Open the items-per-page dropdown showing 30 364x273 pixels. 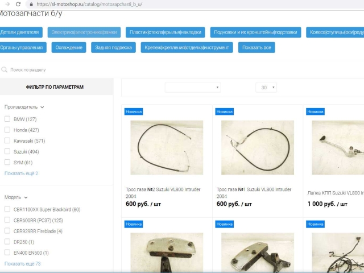(x=266, y=88)
